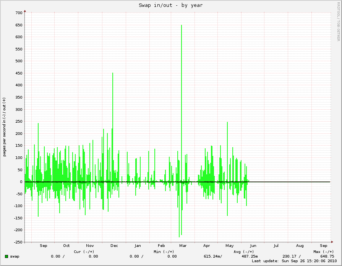Viewport: 342px width, 266px height.
Task: Select the "swap" legend label
Action: click(15, 256)
